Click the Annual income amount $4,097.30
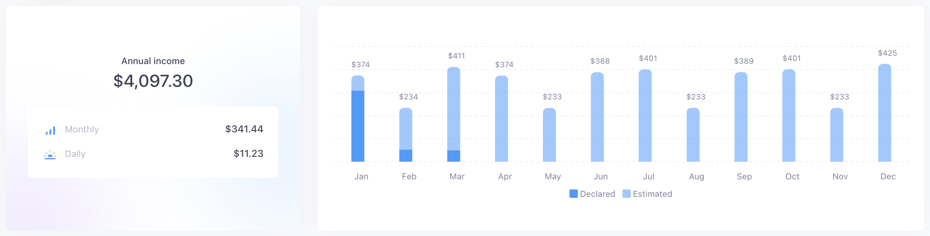Screen dimensions: 930x236 click(153, 81)
